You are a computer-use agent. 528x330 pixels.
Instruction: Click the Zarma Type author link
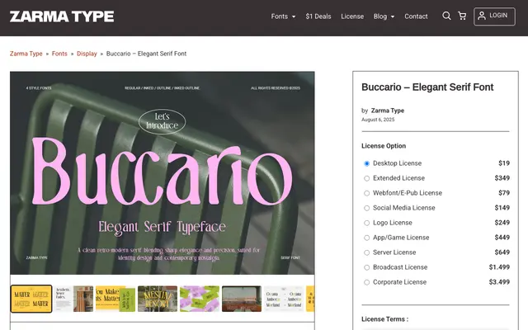(387, 111)
